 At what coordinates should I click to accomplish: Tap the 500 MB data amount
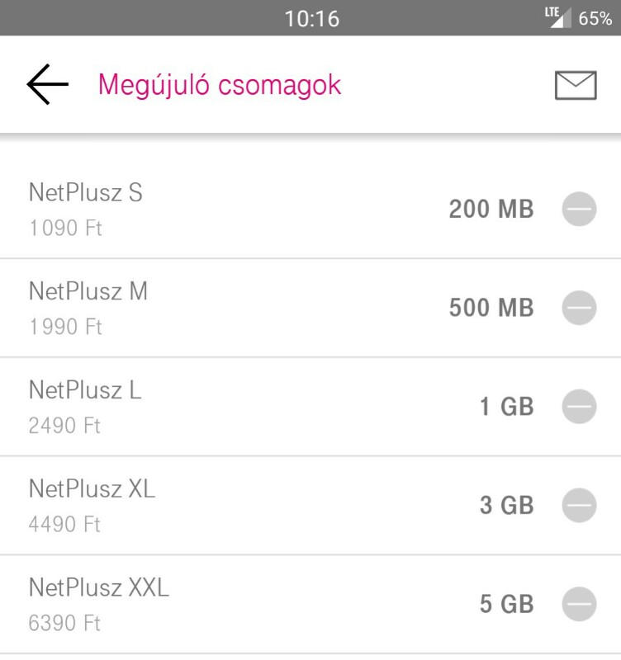point(491,308)
